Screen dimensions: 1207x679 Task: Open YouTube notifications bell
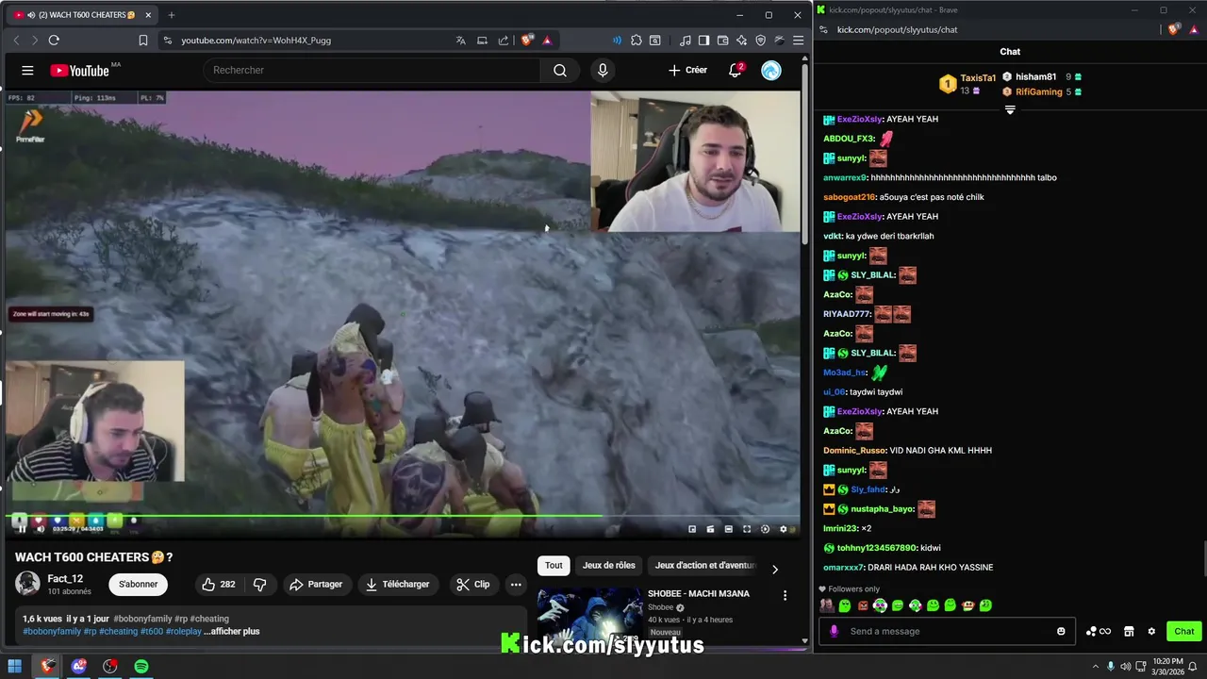736,71
